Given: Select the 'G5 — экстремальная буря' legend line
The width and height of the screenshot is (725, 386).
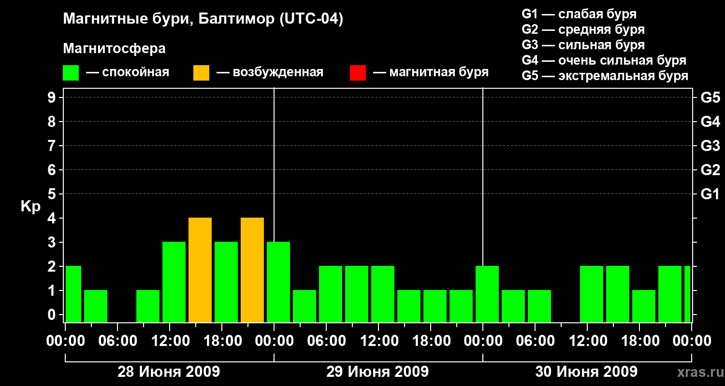Looking at the screenshot, I should [x=605, y=76].
